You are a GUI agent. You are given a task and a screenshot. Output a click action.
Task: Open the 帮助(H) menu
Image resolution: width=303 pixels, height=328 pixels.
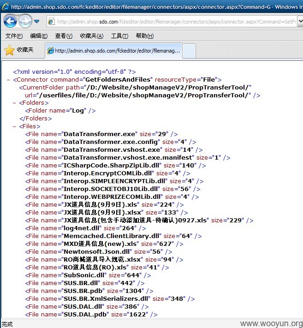pyautogui.click(x=144, y=36)
